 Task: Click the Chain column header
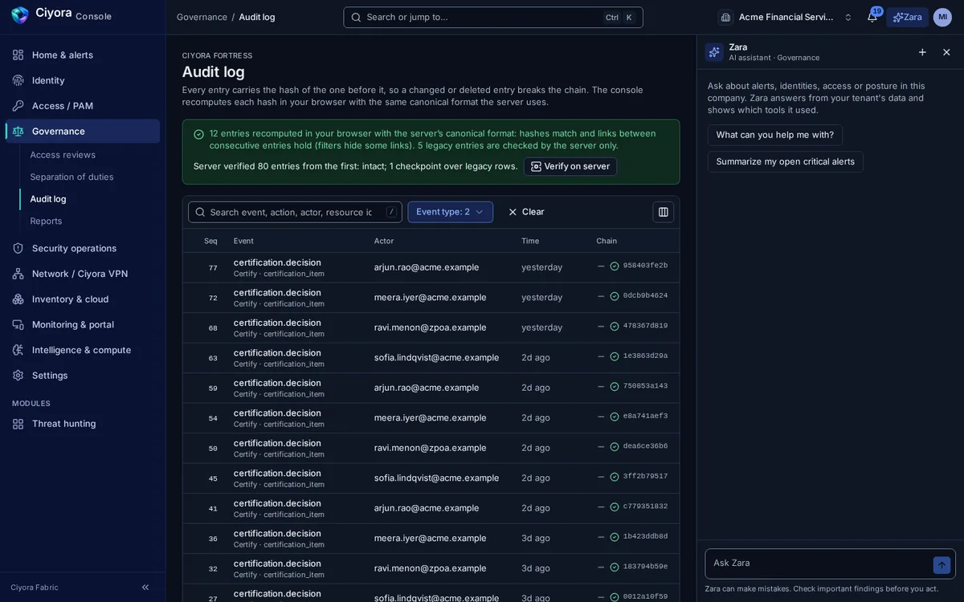[x=607, y=241]
